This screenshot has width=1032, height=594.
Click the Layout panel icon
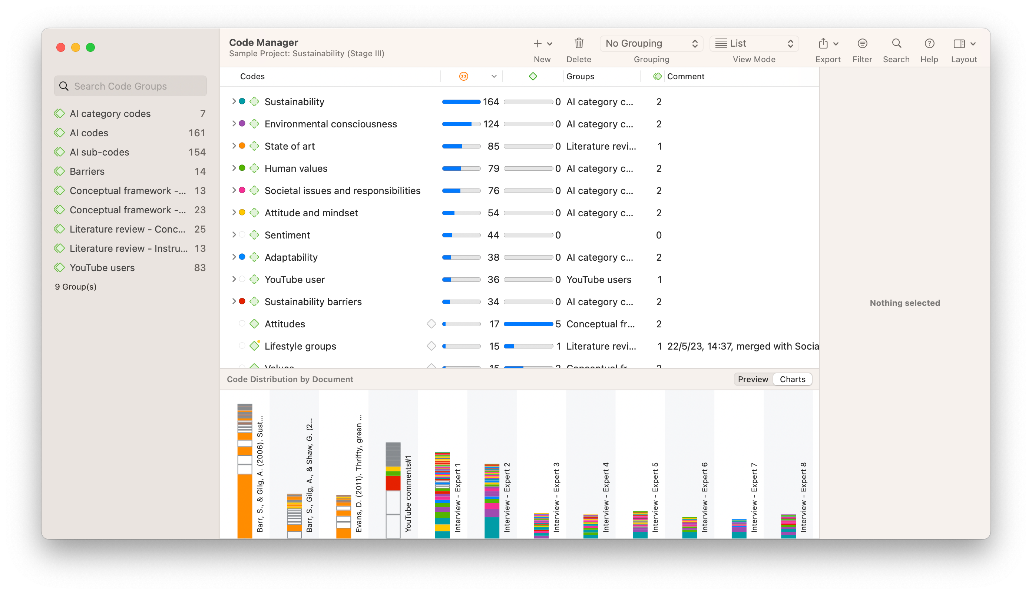[959, 43]
